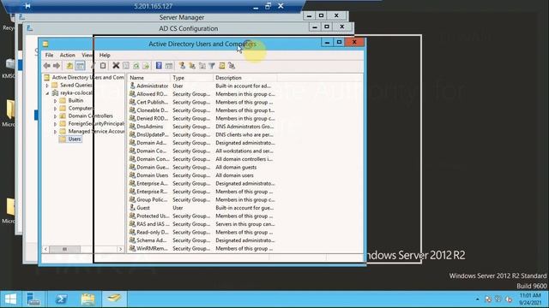This screenshot has height=308, width=549.
Task: Click the Up one level folder icon
Action: 69,66
